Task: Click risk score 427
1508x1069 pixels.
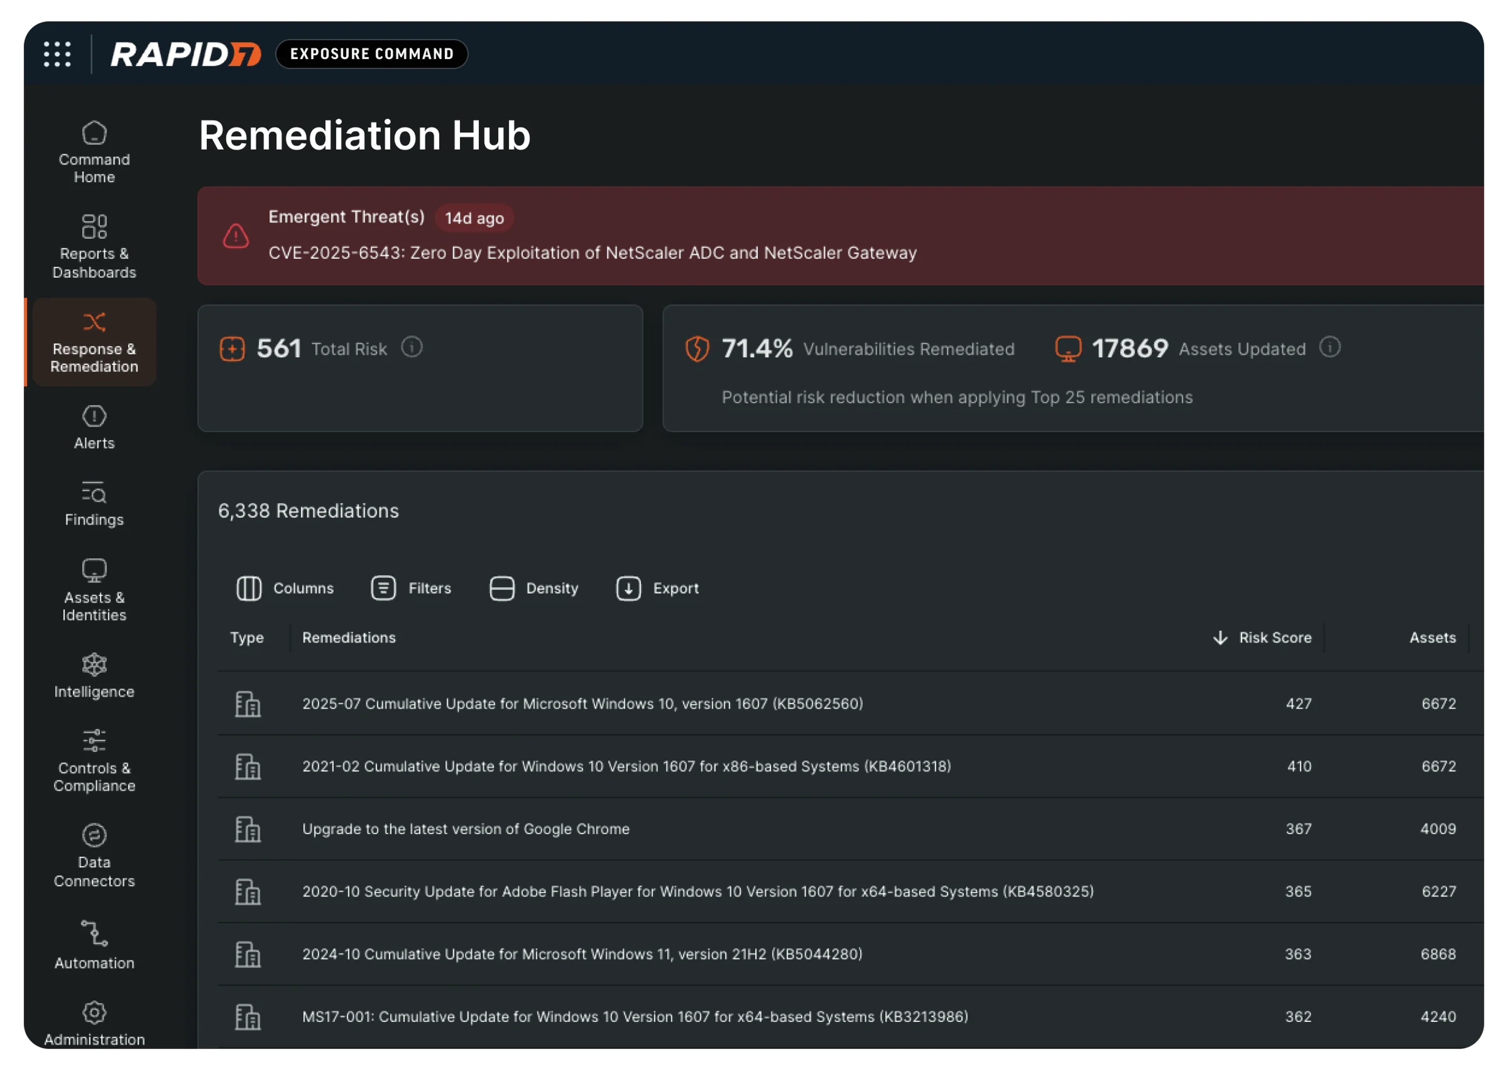Action: pos(1298,704)
